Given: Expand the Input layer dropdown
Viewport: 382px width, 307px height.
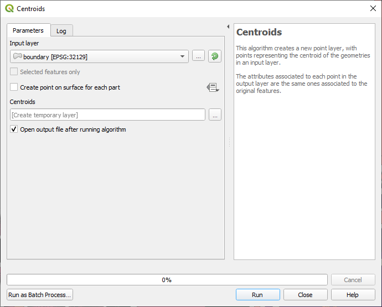Looking at the screenshot, I should coord(183,56).
